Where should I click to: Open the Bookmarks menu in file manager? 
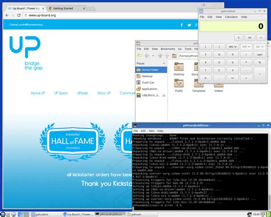click(x=168, y=49)
